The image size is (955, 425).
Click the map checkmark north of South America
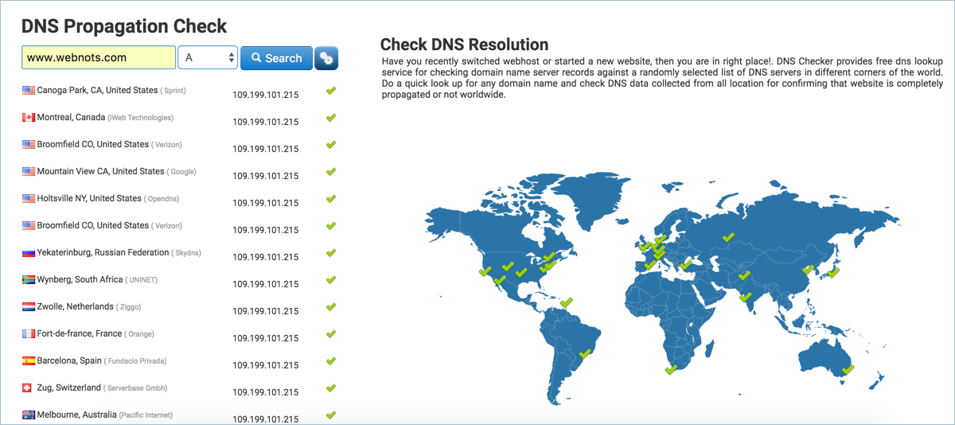(x=567, y=302)
